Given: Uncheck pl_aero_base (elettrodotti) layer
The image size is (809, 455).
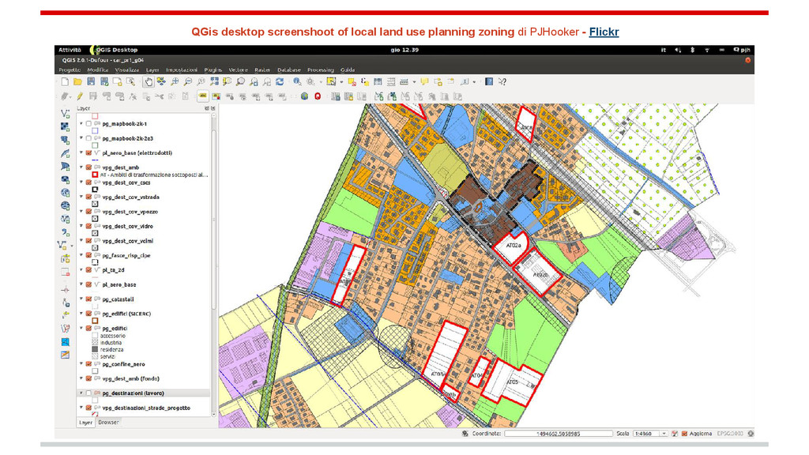Looking at the screenshot, I should [88, 152].
